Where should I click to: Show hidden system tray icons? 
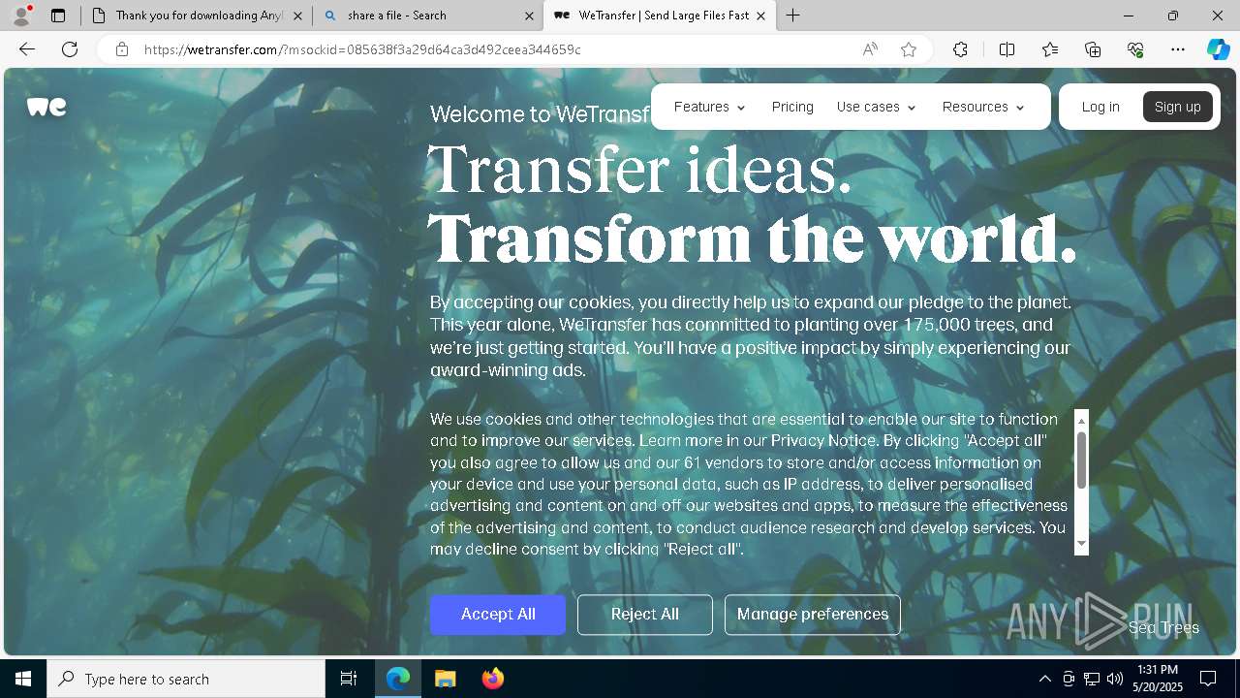(x=1044, y=679)
